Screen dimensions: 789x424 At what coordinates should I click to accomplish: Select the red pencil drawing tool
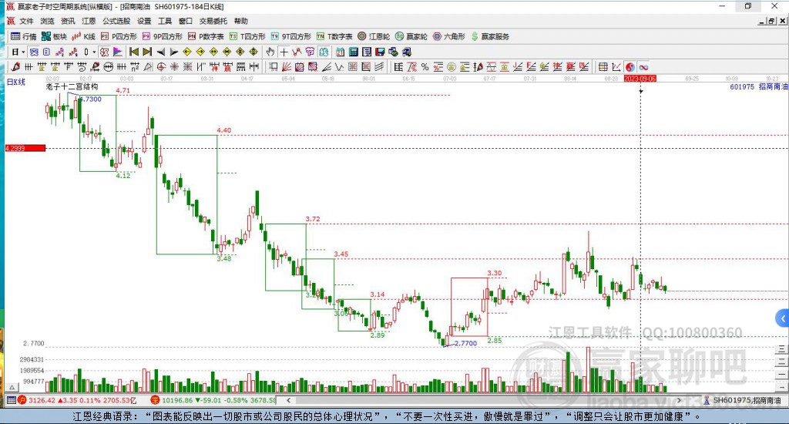coord(15,67)
